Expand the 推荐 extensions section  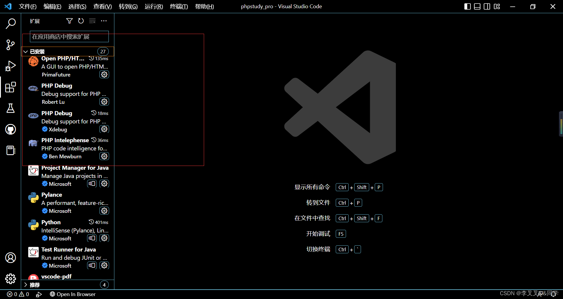(x=26, y=285)
